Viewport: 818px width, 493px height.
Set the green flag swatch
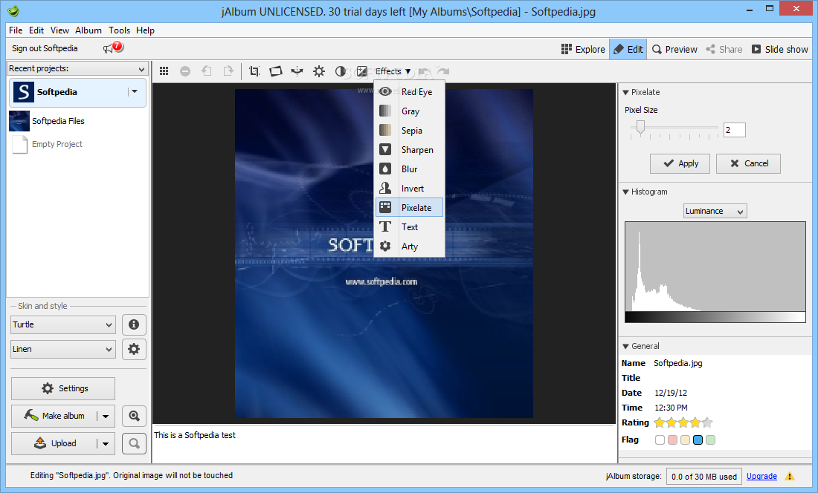coord(710,440)
